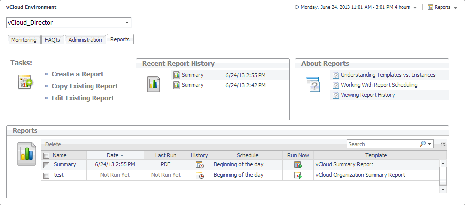This screenshot has width=465, height=205.
Task: Open the Reports menu at top right
Action: click(x=442, y=8)
